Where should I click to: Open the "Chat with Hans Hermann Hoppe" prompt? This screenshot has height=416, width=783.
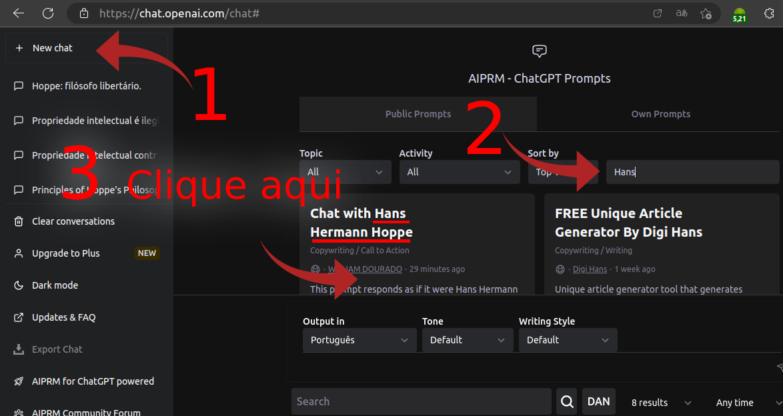coord(361,223)
